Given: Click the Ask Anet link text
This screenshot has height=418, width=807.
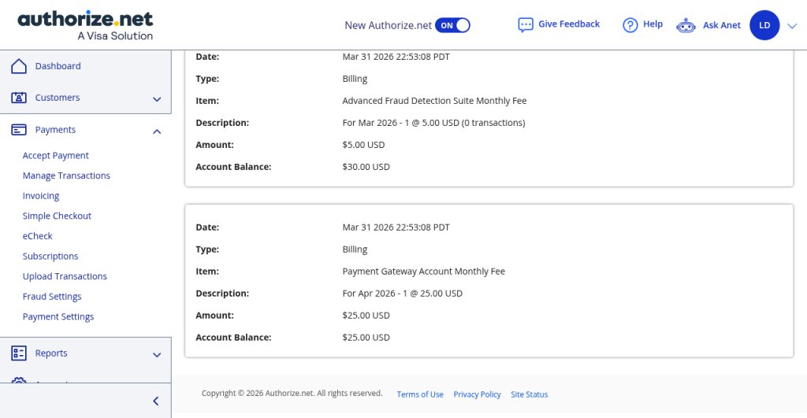Looking at the screenshot, I should 722,25.
